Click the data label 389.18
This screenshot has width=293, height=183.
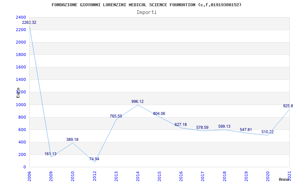coord(72,139)
